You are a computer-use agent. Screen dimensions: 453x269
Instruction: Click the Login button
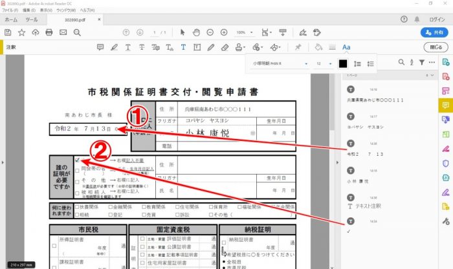pyautogui.click(x=437, y=19)
